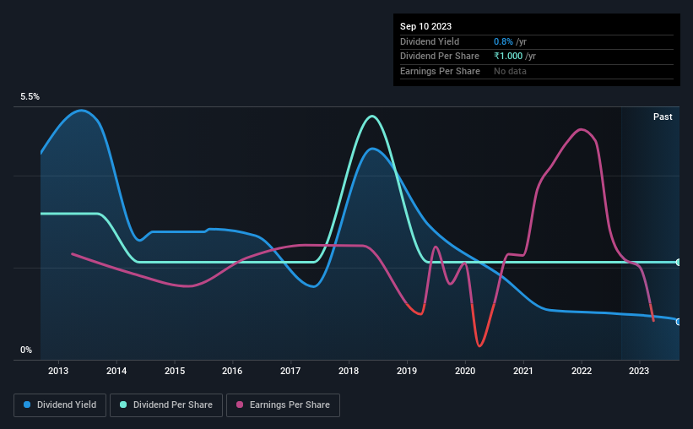Select the 2022 x-axis label
The width and height of the screenshot is (693, 429).
pos(582,371)
